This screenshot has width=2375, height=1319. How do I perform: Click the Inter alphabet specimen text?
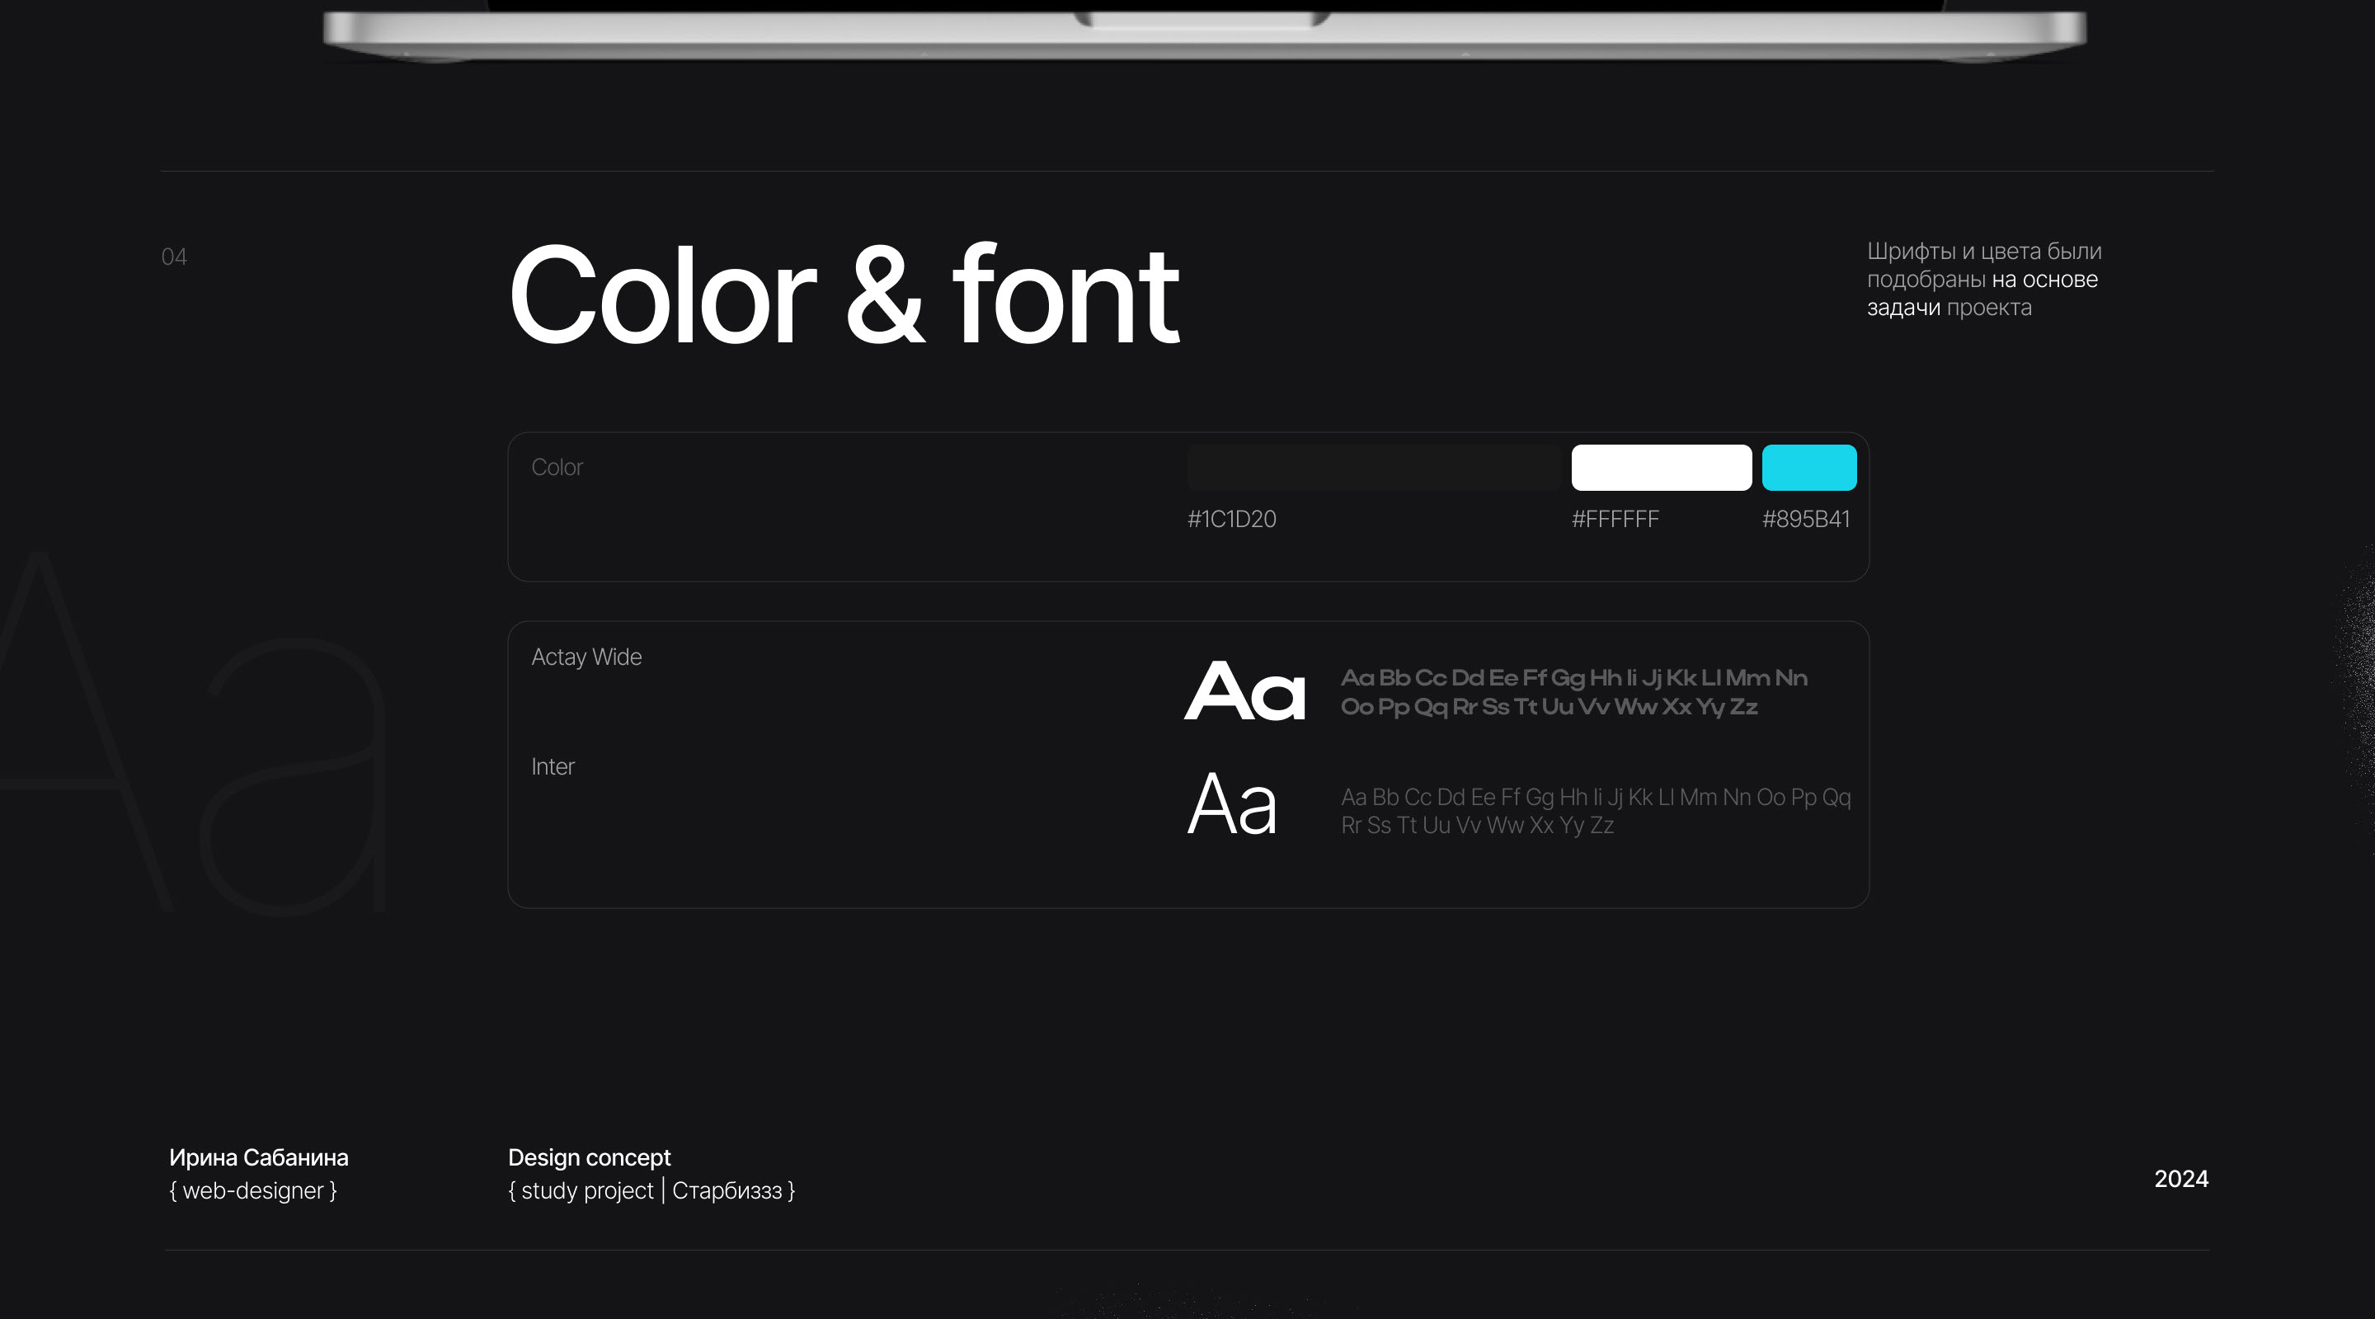(1595, 811)
